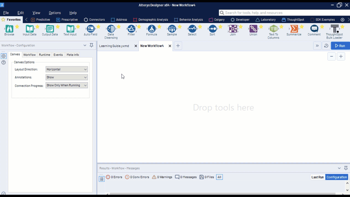Select the Filter tool
Viewport: 350px width, 197px height.
coord(131,29)
